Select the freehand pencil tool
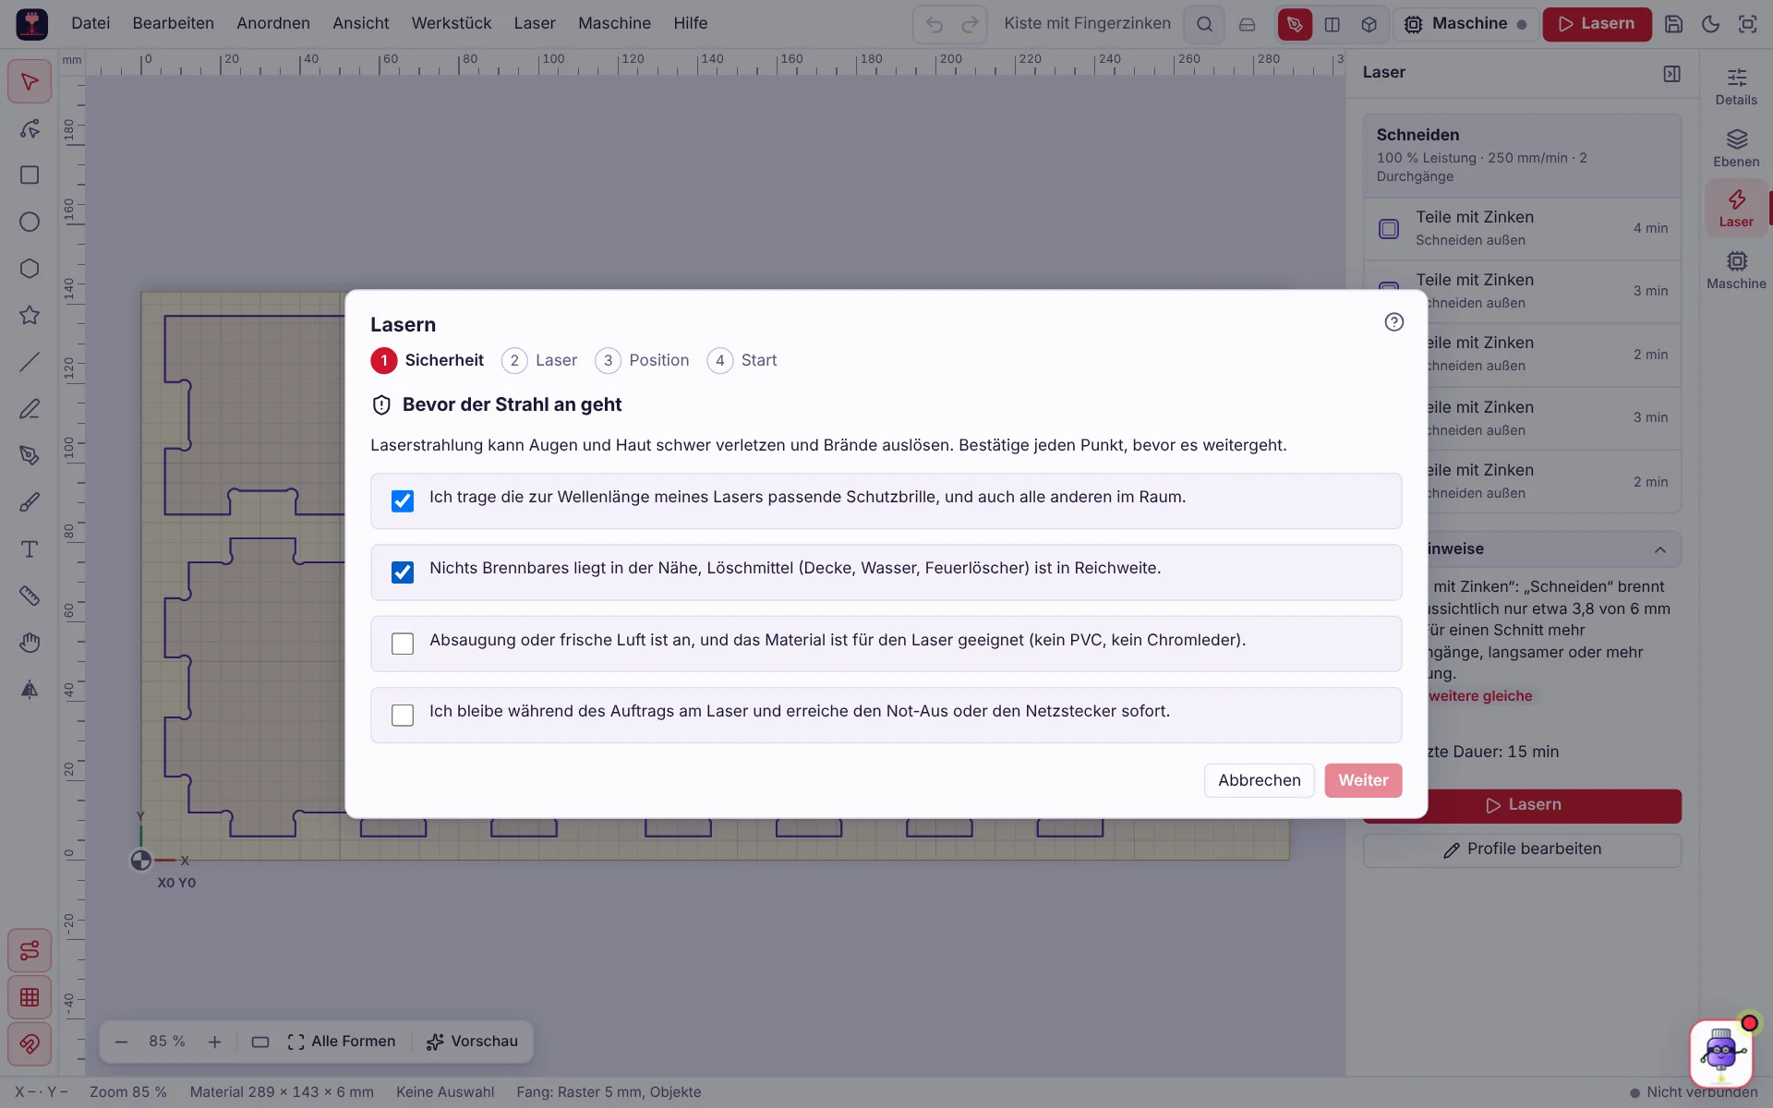 30,409
